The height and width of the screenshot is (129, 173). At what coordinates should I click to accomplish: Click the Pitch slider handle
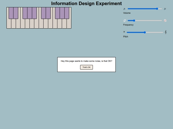click(x=145, y=32)
